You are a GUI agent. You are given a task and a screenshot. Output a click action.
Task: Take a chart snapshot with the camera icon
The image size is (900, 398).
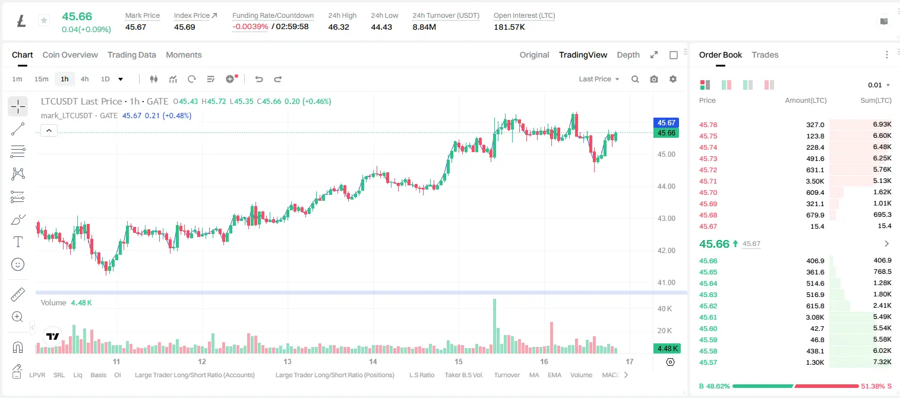click(654, 79)
